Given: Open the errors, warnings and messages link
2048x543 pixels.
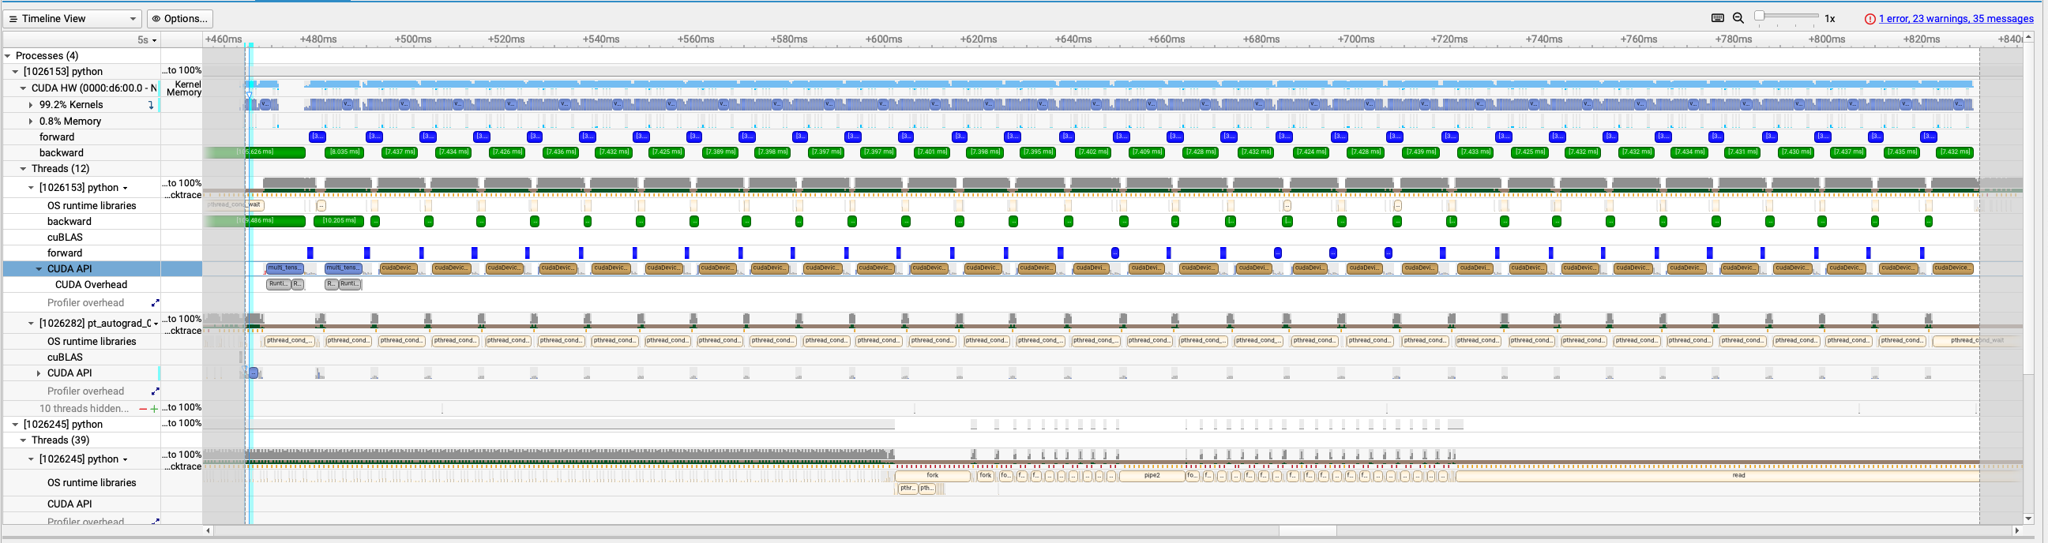Looking at the screenshot, I should tap(1956, 19).
